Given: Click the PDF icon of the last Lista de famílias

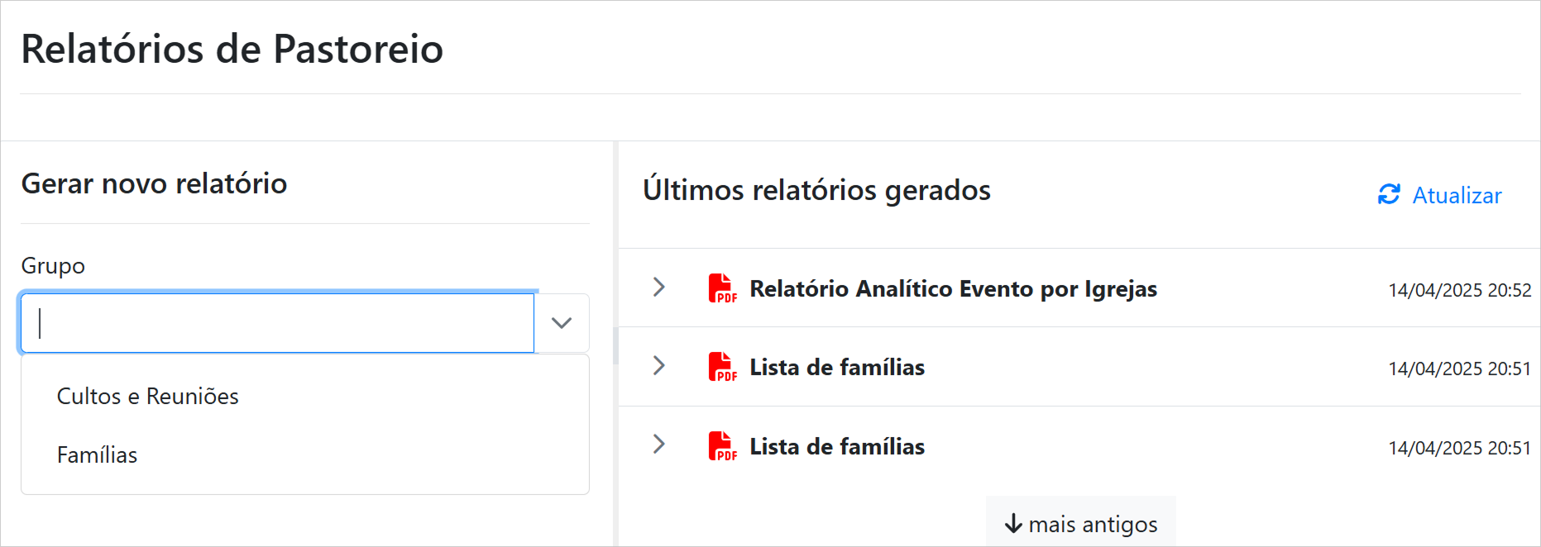Looking at the screenshot, I should coord(722,446).
